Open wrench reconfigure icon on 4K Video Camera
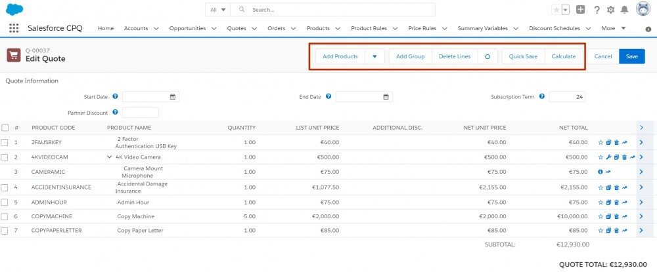 pyautogui.click(x=609, y=157)
